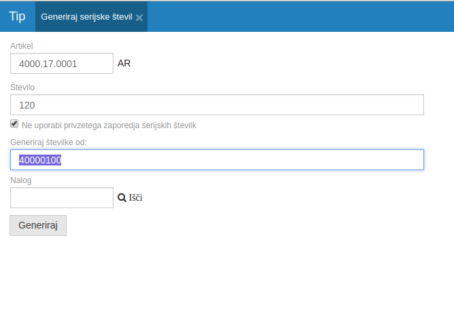The width and height of the screenshot is (454, 316).
Task: Click the highlighted 40000100 value
Action: coord(40,160)
